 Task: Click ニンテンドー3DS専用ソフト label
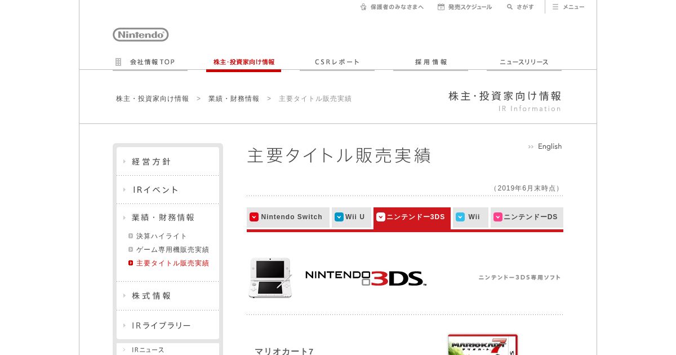coord(519,277)
